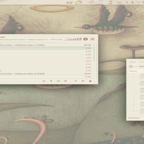Select the track lasting 6:51

click(46, 61)
